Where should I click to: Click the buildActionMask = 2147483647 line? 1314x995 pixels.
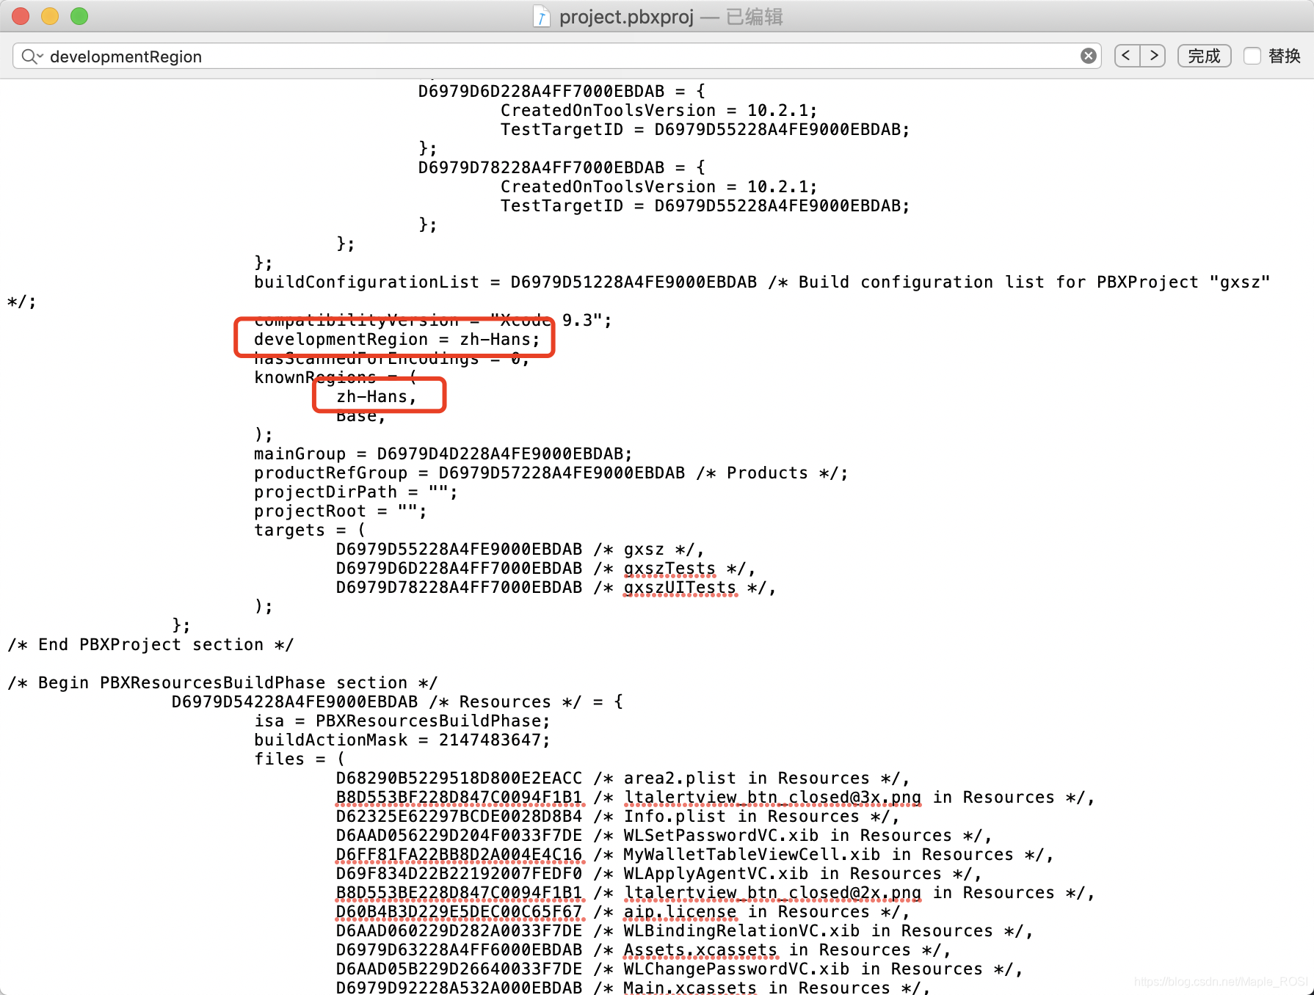click(x=402, y=740)
